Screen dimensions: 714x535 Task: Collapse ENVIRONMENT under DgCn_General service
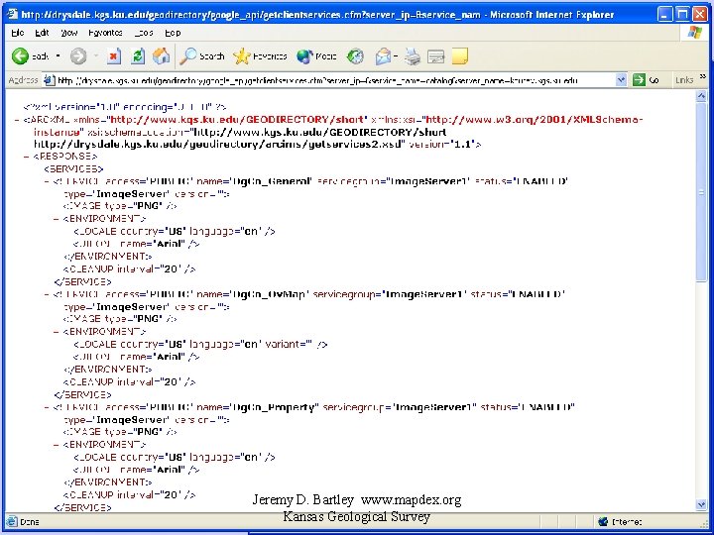click(x=57, y=219)
